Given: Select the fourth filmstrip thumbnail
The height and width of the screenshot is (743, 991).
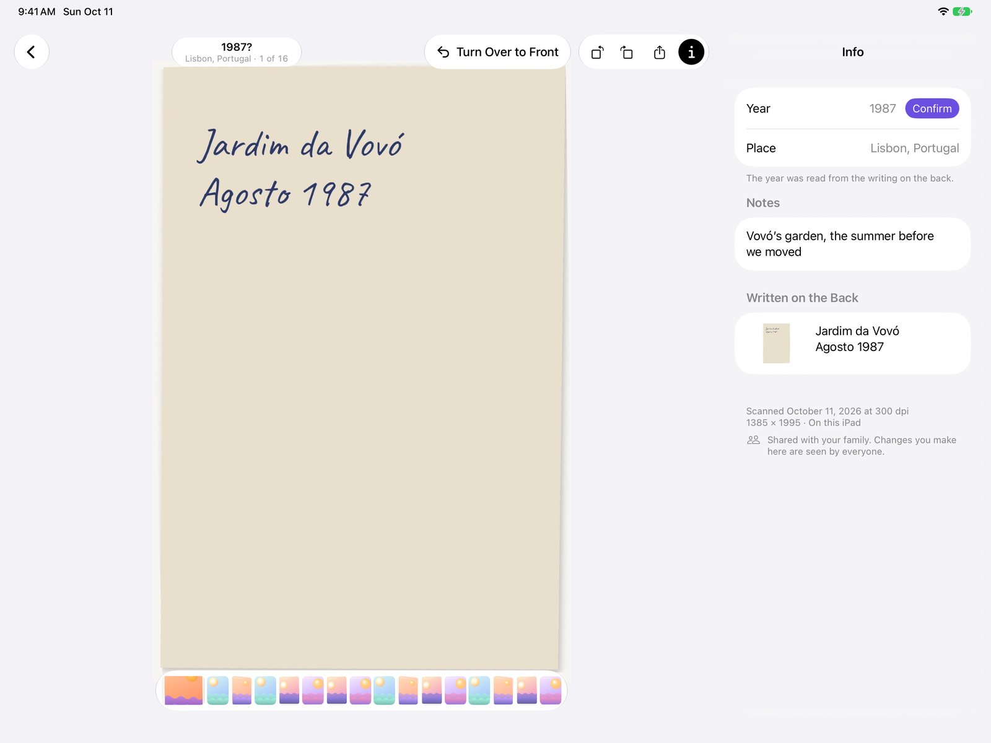Looking at the screenshot, I should pos(265,690).
